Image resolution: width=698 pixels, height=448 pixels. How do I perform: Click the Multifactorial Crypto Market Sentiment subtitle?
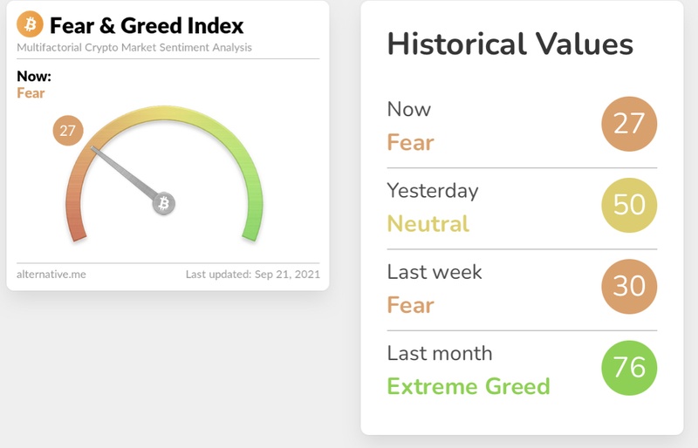[x=134, y=47]
